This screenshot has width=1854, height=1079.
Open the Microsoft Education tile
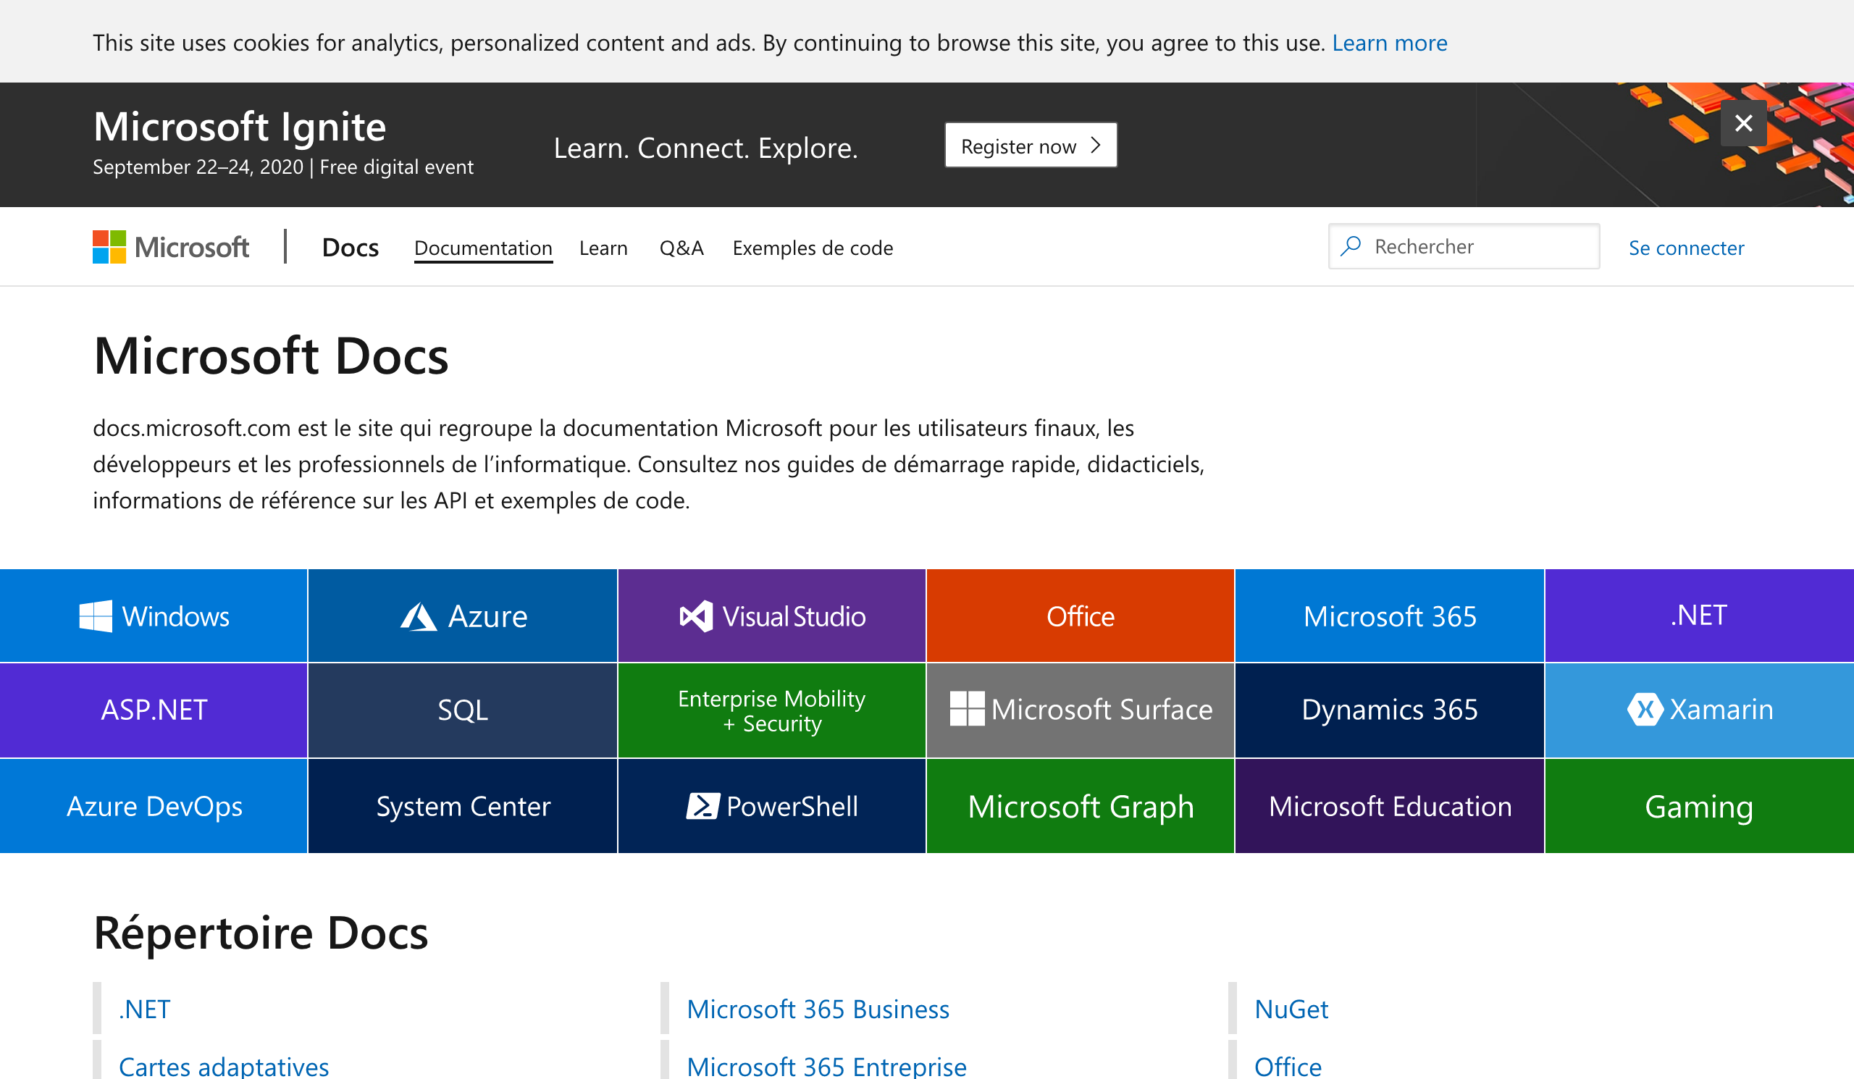pyautogui.click(x=1389, y=806)
